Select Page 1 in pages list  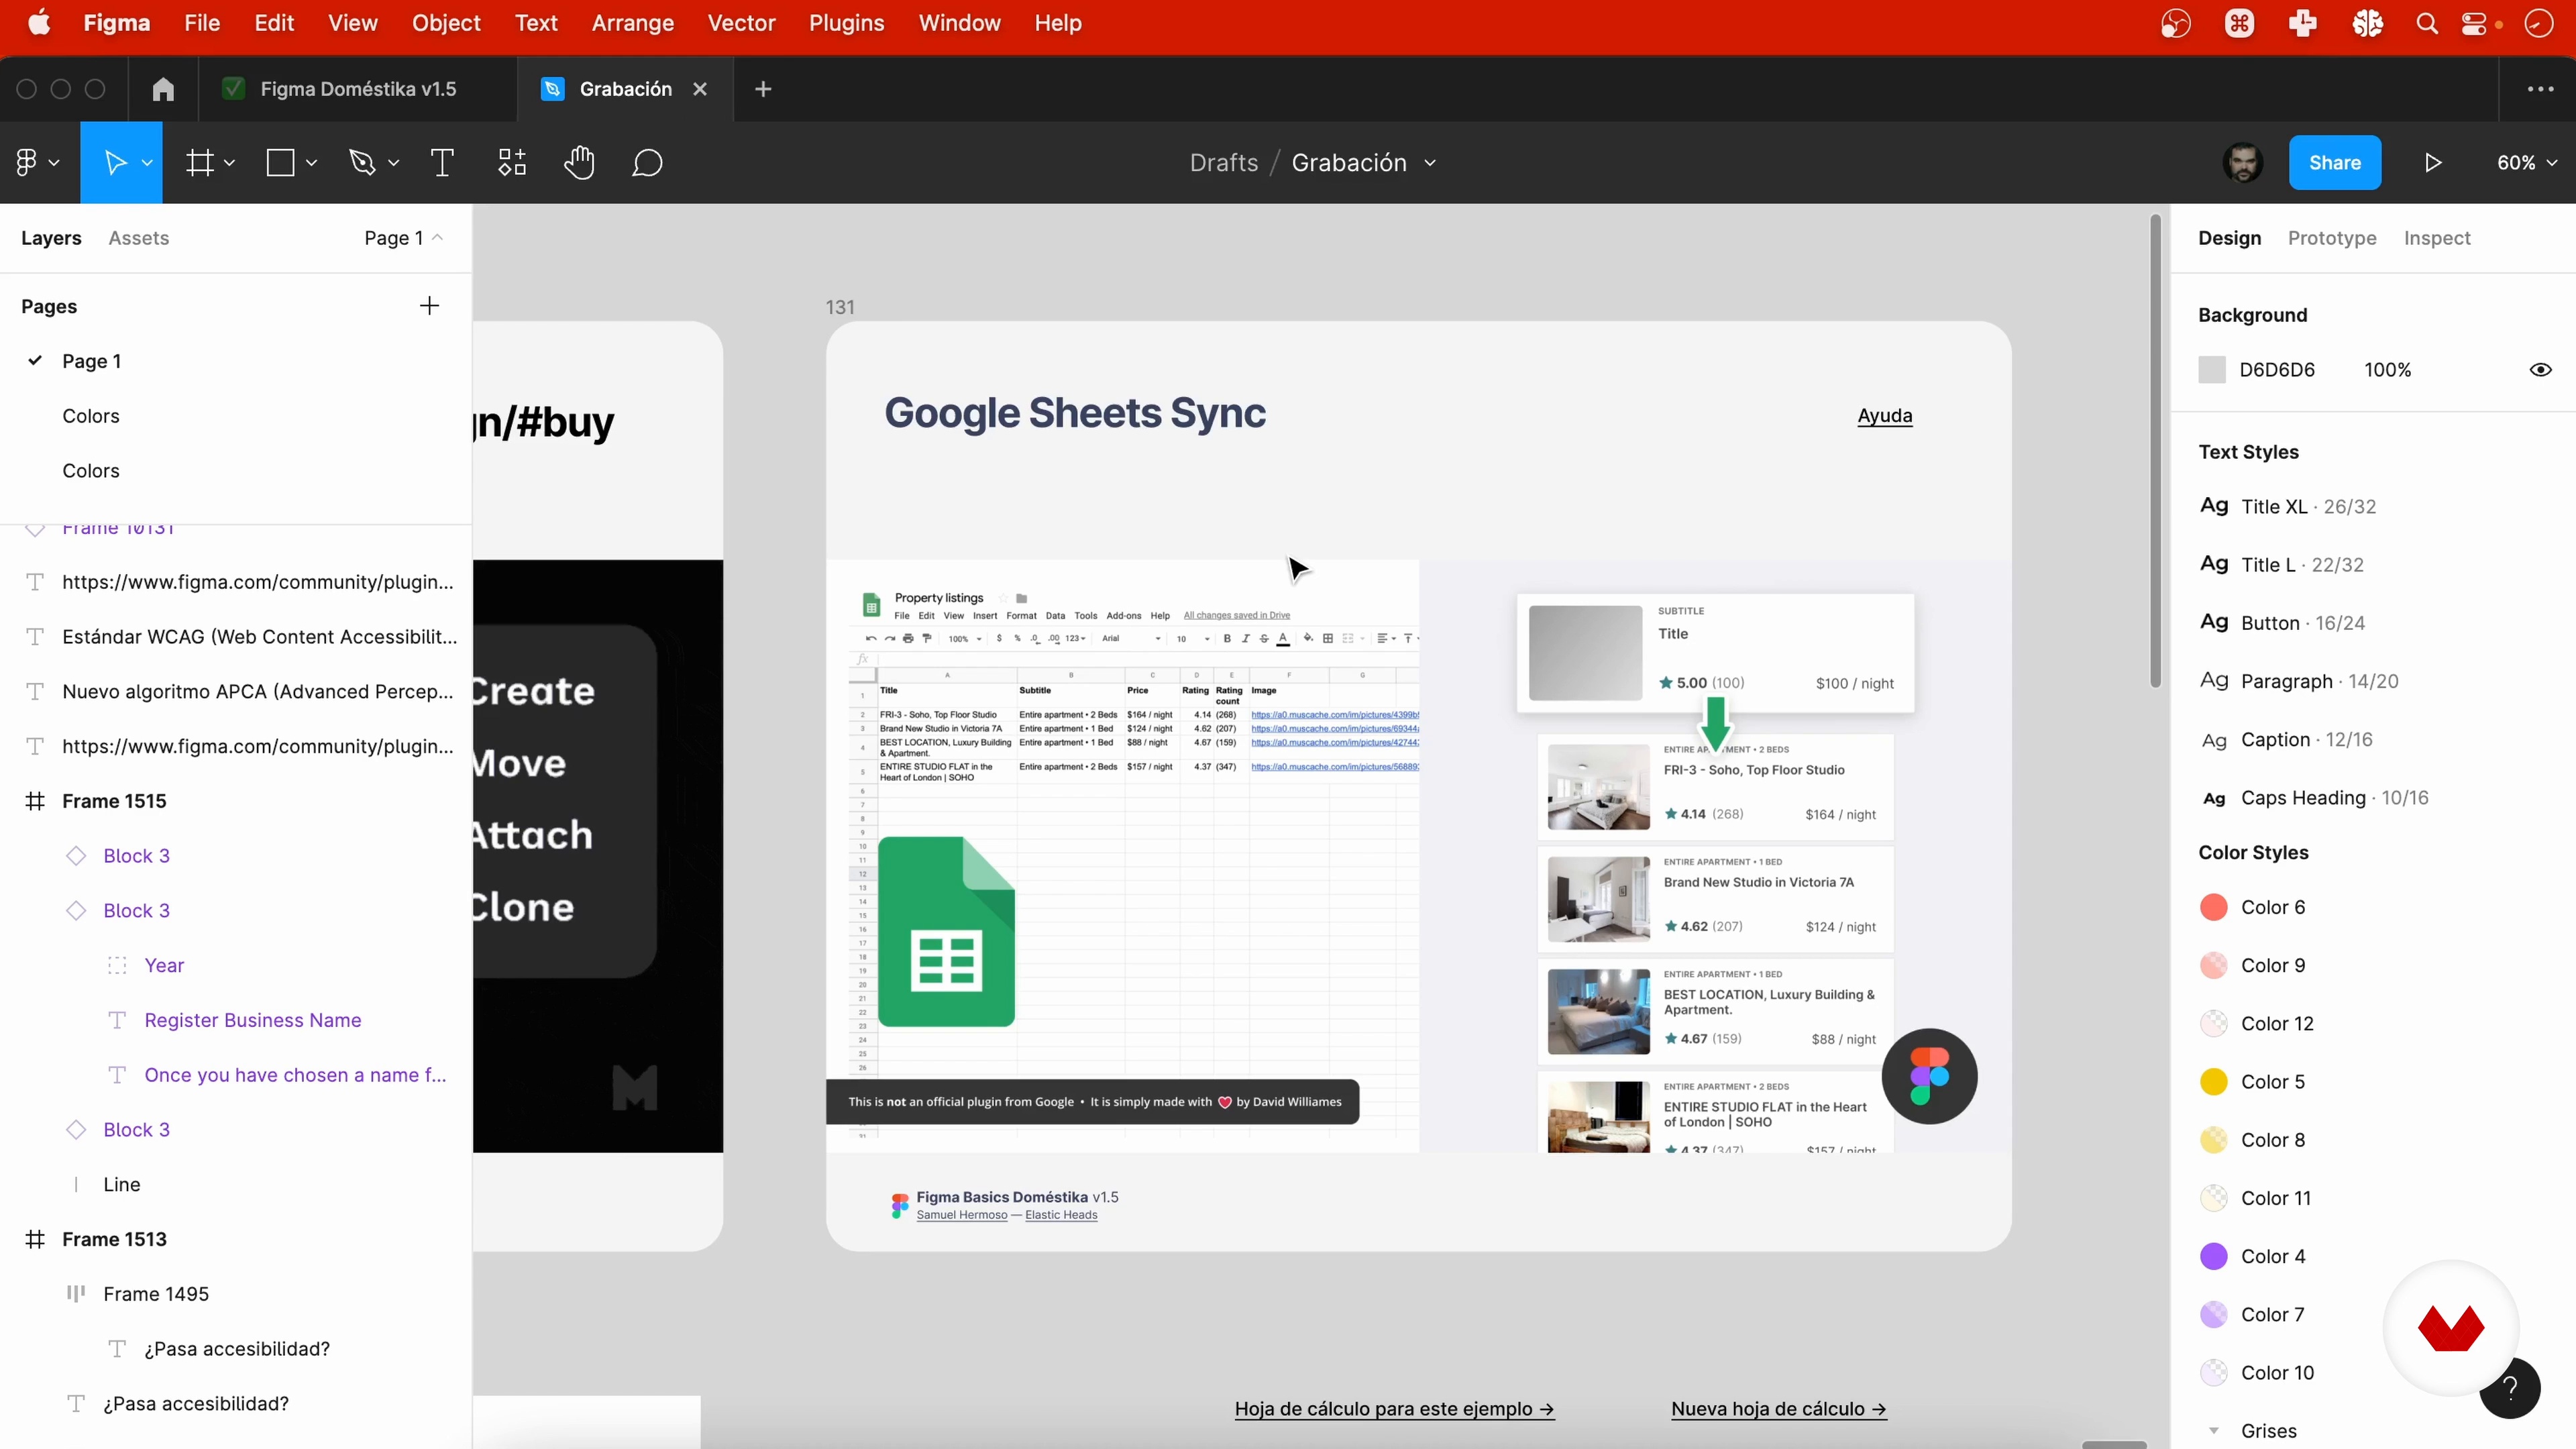(x=92, y=361)
